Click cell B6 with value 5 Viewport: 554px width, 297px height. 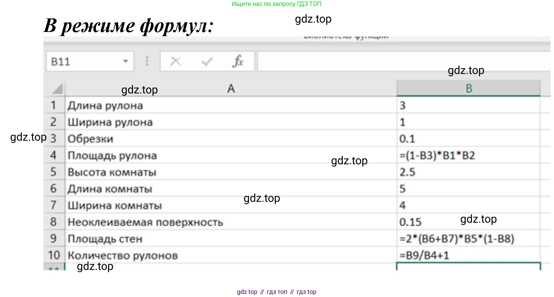(x=469, y=188)
